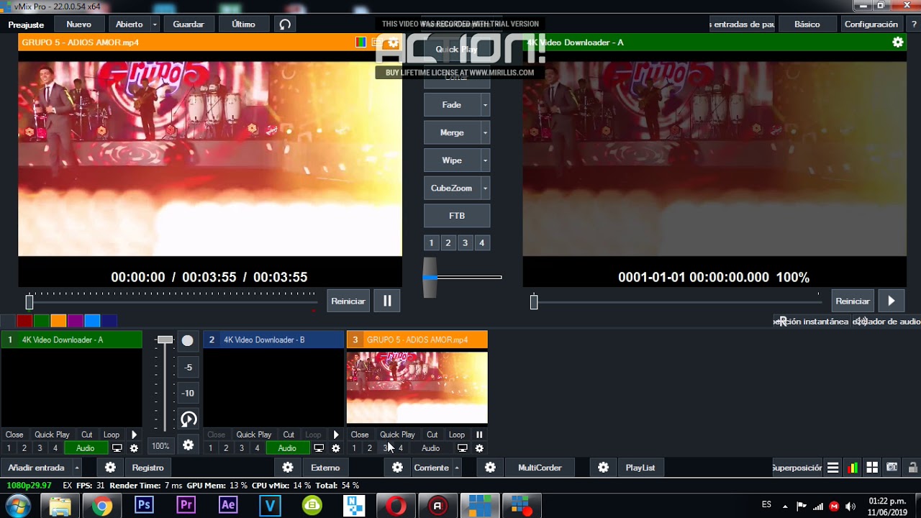Screen dimensions: 921x518
Task: Click color correction icon in Preview header
Action: (x=361, y=42)
